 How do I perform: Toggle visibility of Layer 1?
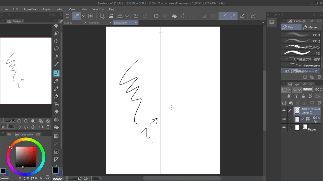click(x=284, y=119)
